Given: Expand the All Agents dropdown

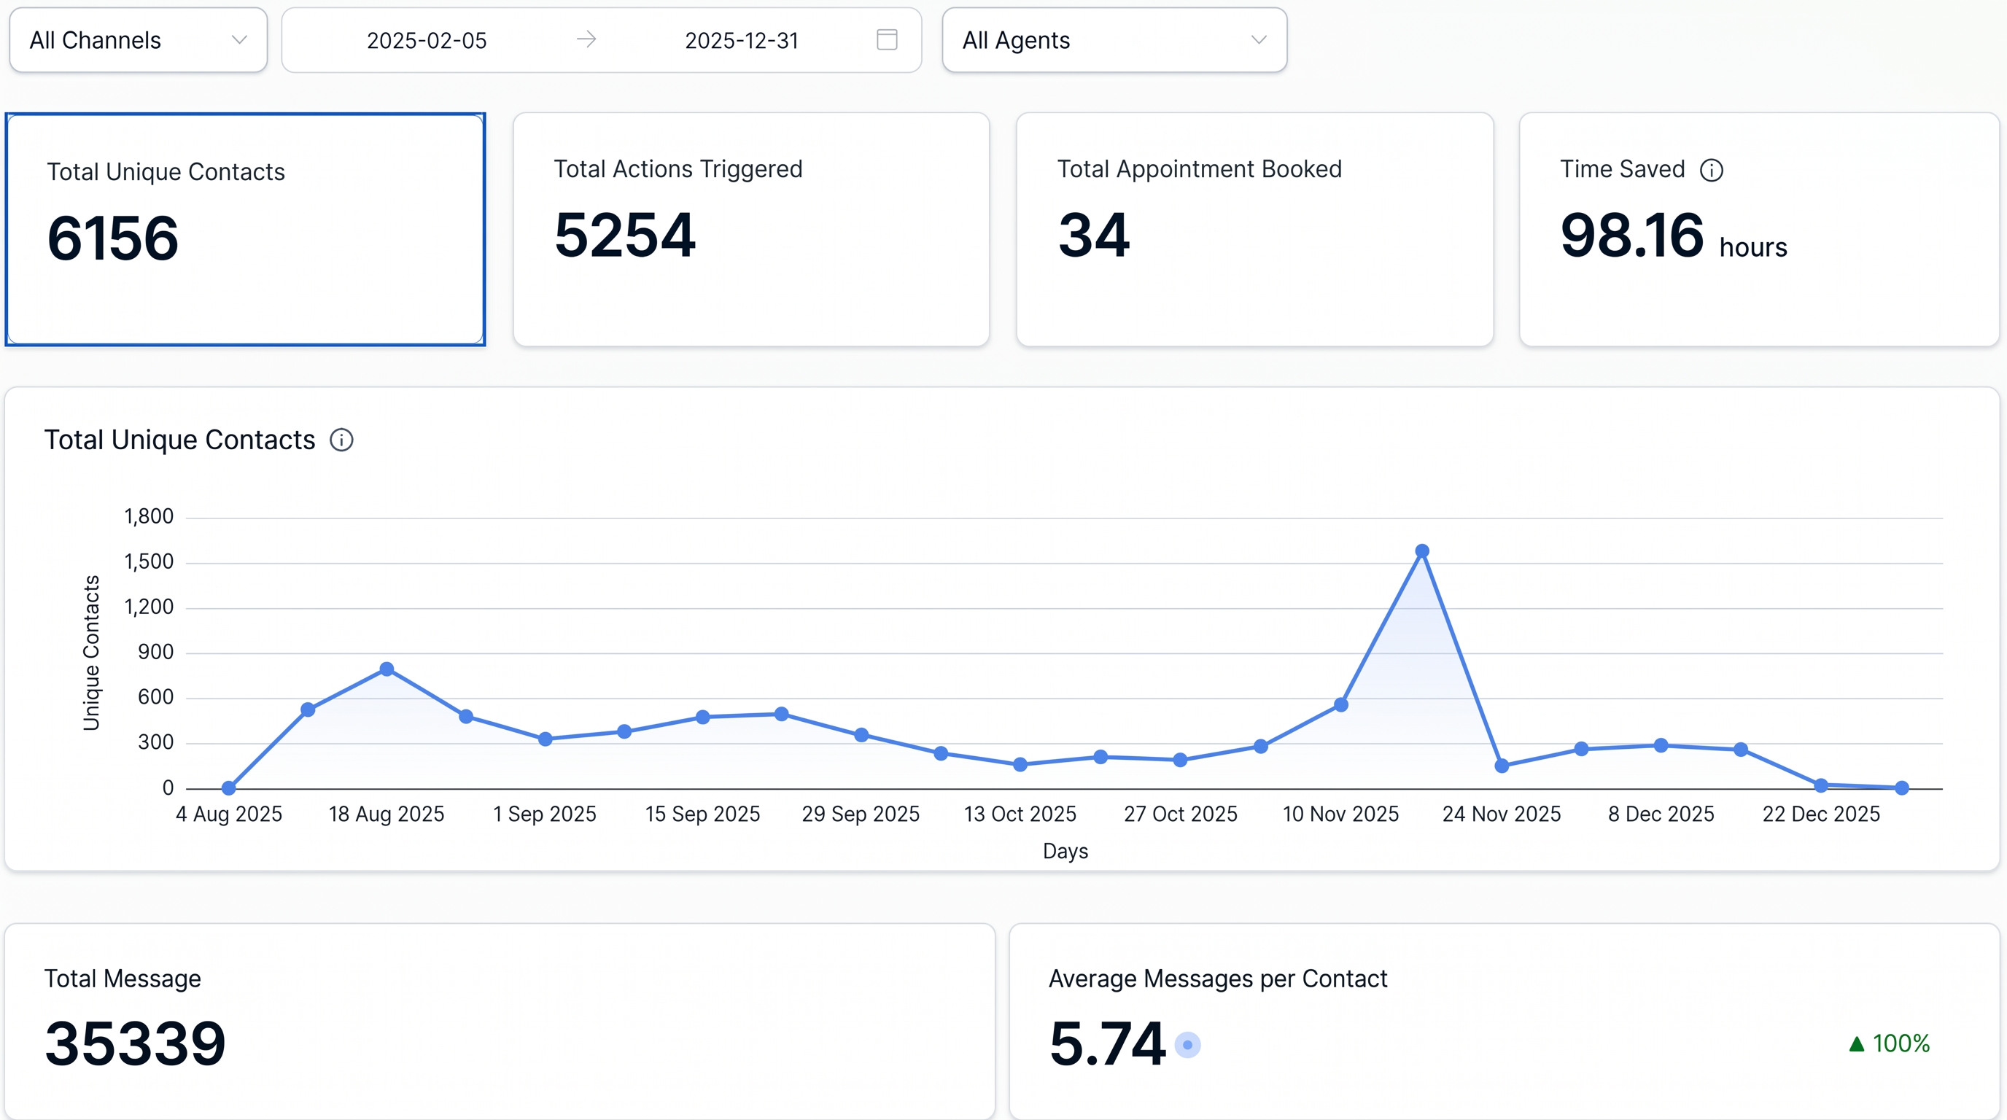Looking at the screenshot, I should click(1114, 39).
